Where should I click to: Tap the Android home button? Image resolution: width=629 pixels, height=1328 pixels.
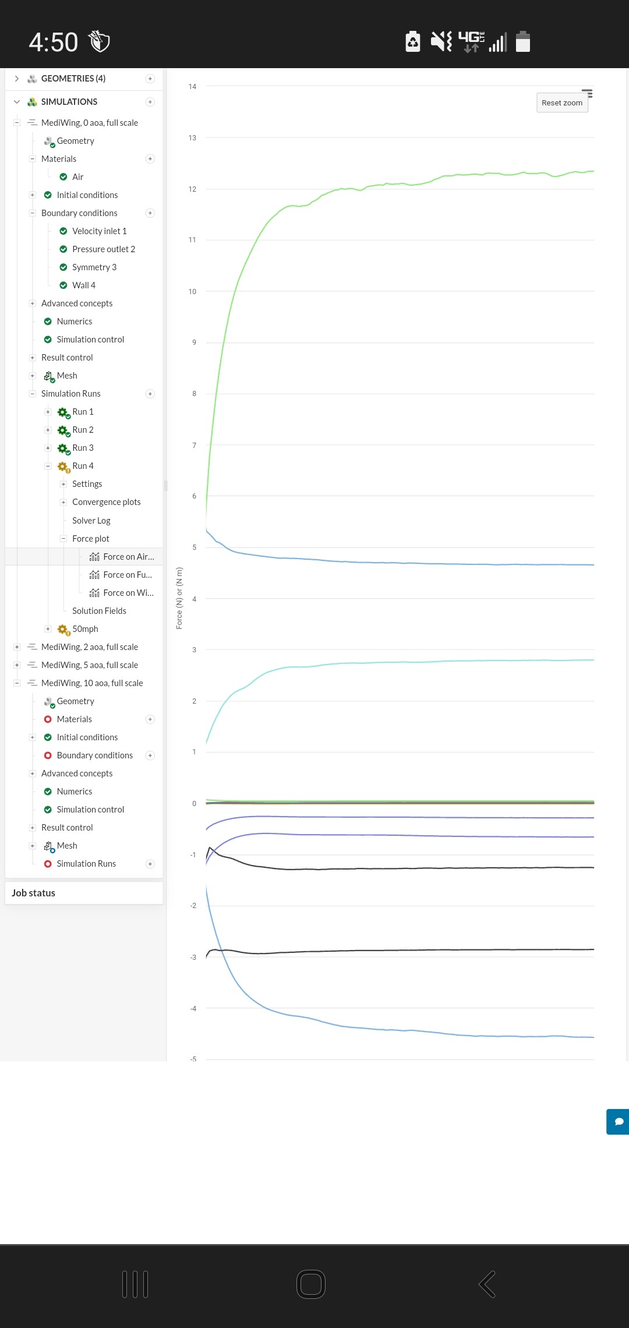coord(311,1284)
